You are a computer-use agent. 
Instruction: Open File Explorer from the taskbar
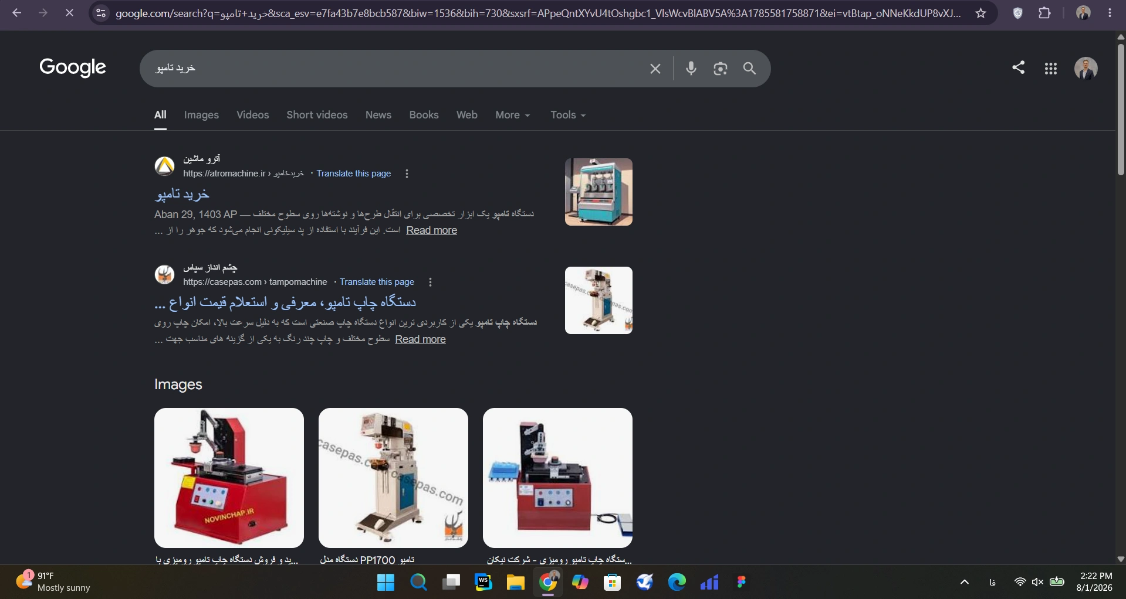click(x=515, y=582)
